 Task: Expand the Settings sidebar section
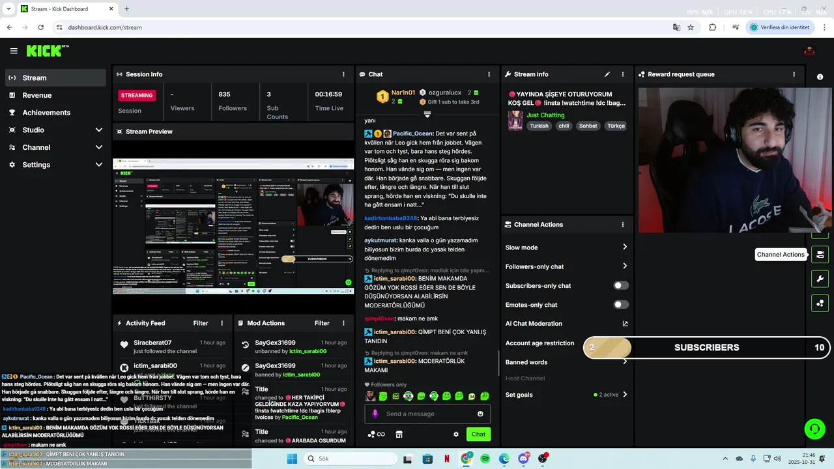[55, 165]
